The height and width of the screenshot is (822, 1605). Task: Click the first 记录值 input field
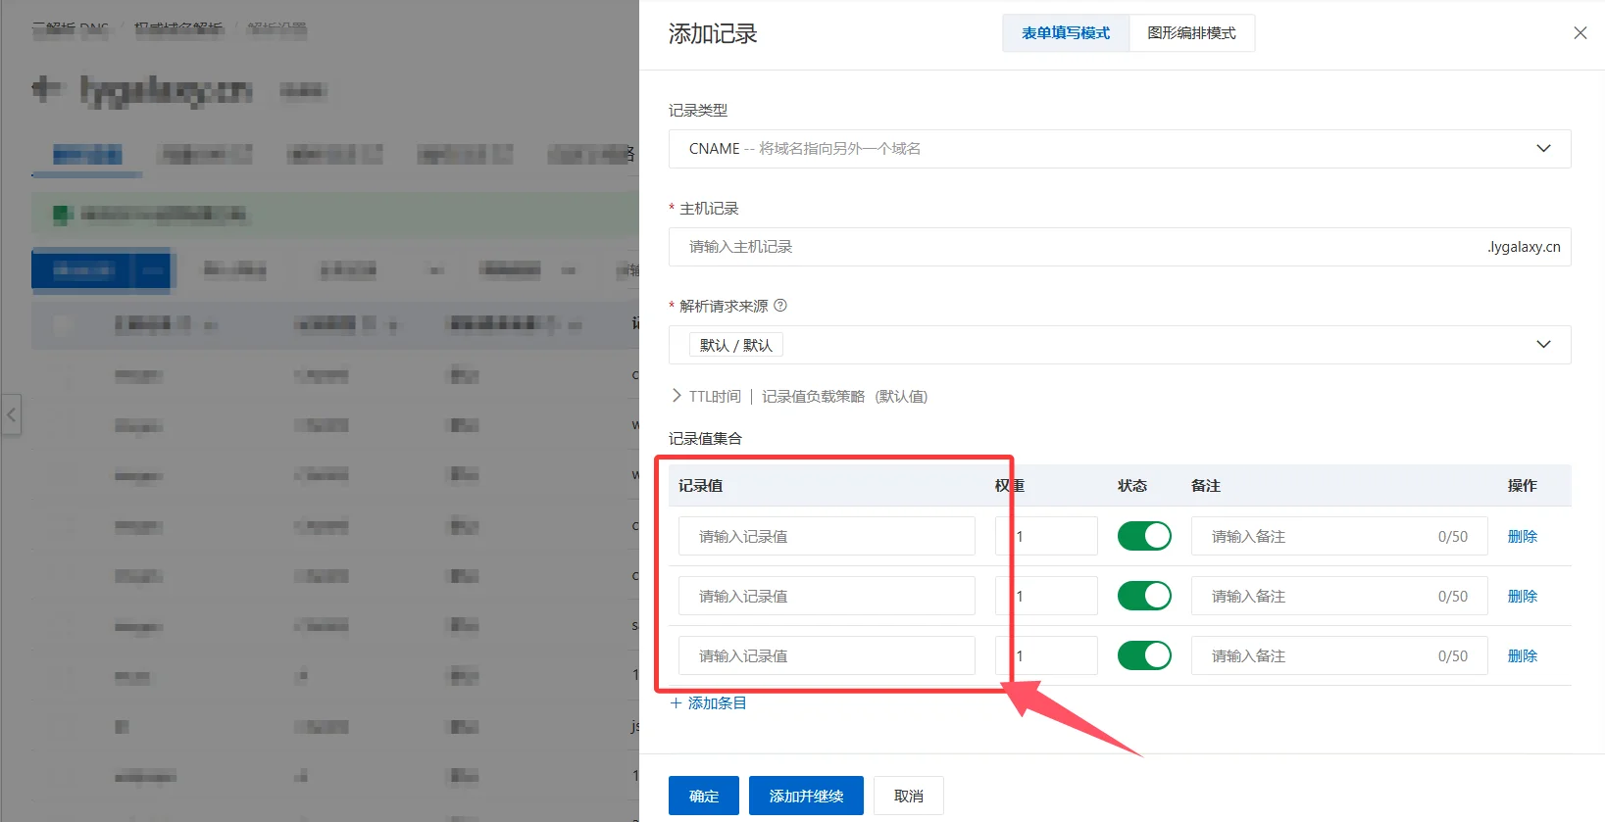pyautogui.click(x=827, y=536)
